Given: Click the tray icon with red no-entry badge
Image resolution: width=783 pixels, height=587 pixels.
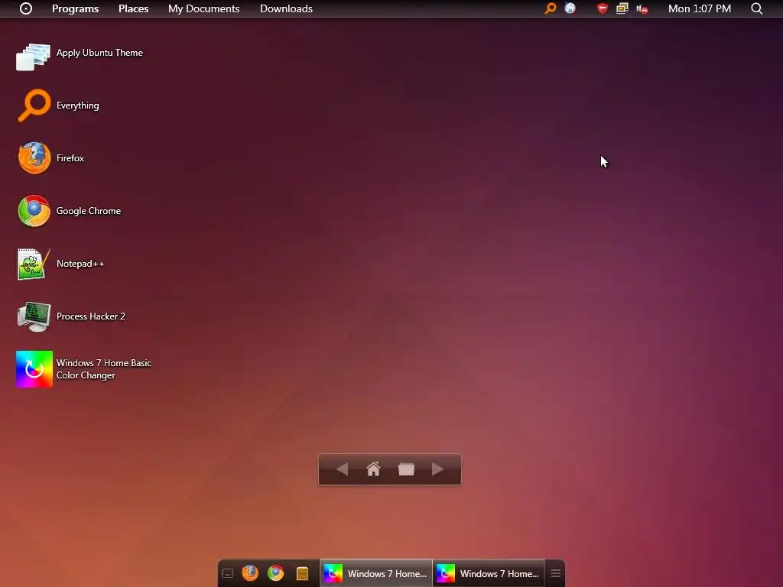Looking at the screenshot, I should point(642,9).
